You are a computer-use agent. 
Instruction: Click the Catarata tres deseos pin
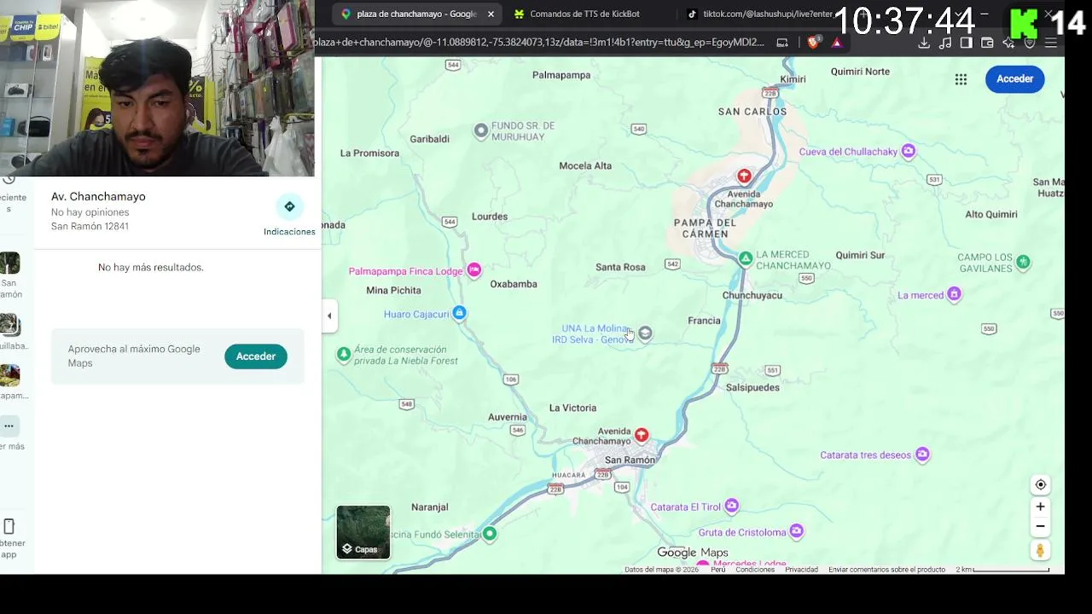click(x=922, y=455)
